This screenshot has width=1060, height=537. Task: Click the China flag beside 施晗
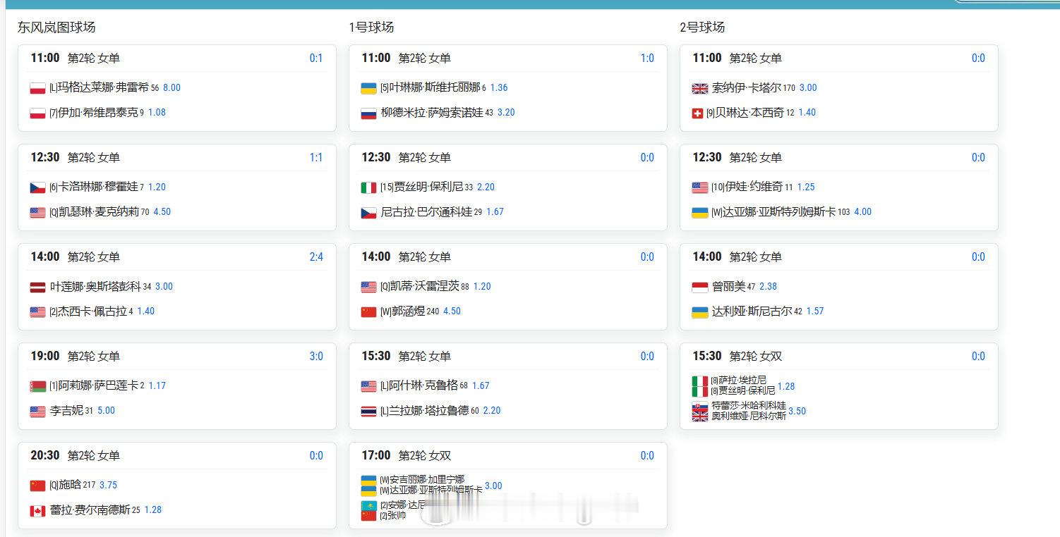pyautogui.click(x=37, y=486)
